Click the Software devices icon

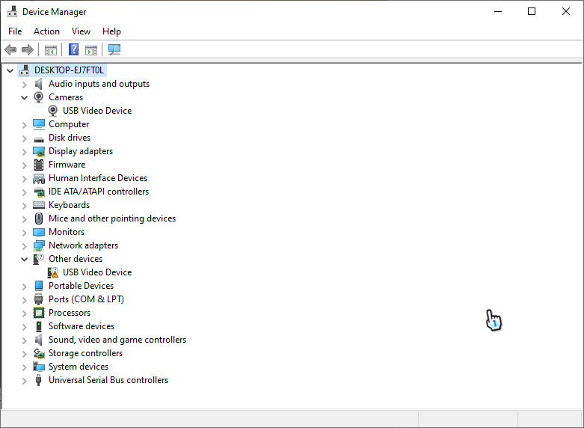(39, 326)
